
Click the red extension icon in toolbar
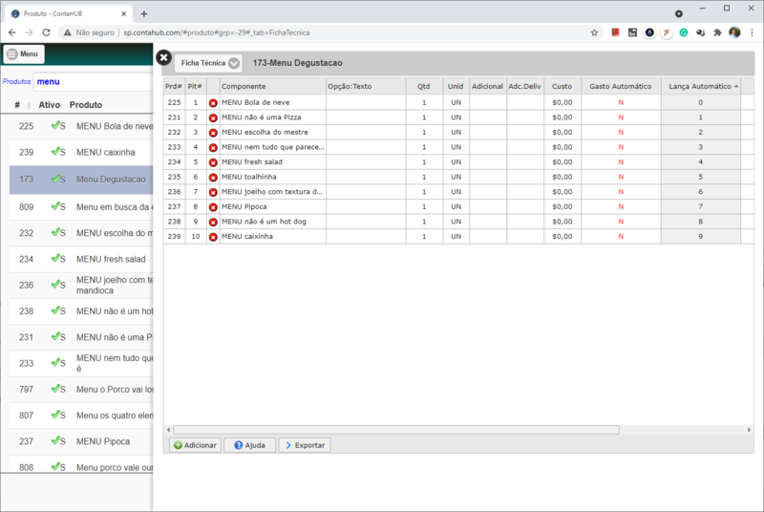pyautogui.click(x=615, y=32)
